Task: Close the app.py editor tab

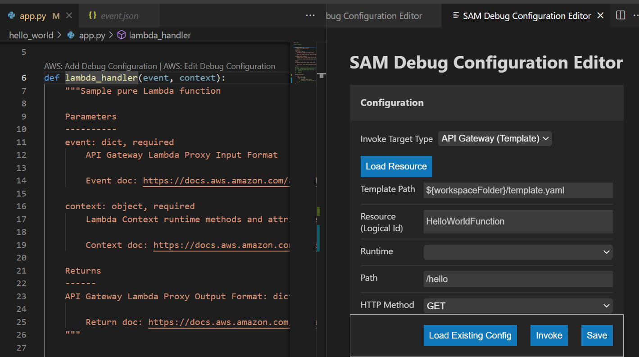Action: (69, 16)
